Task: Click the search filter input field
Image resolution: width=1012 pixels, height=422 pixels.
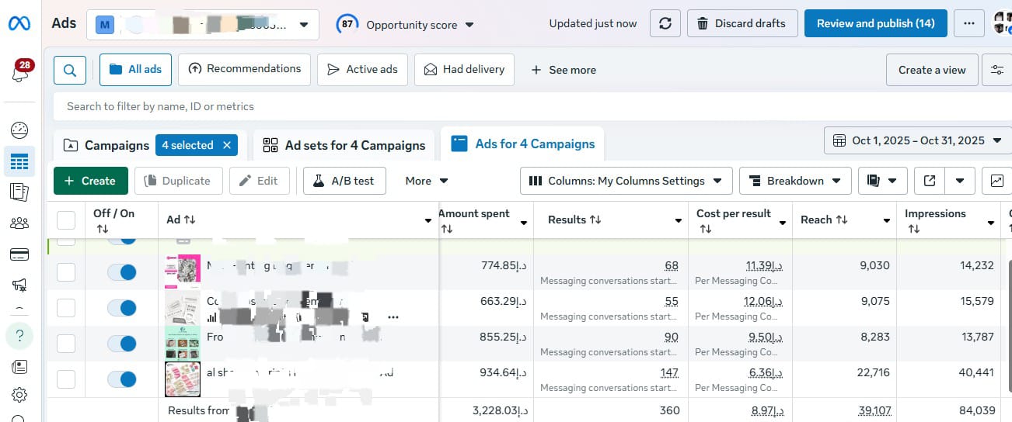Action: 466,106
